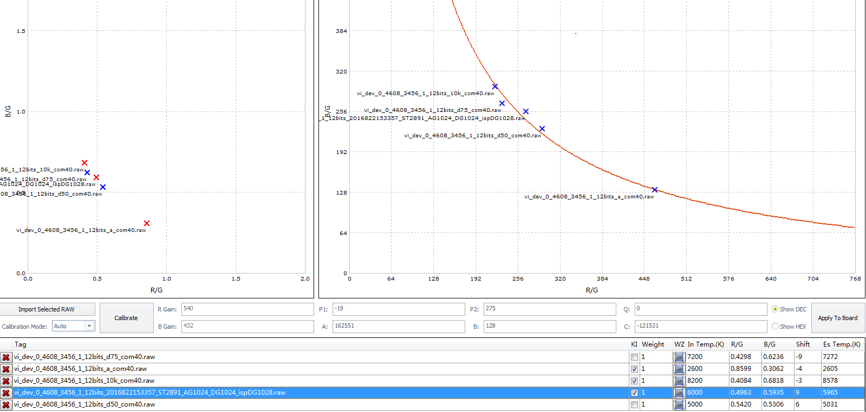The image size is (866, 412).
Task: Open the WZ icon for 5000K row
Action: (679, 404)
